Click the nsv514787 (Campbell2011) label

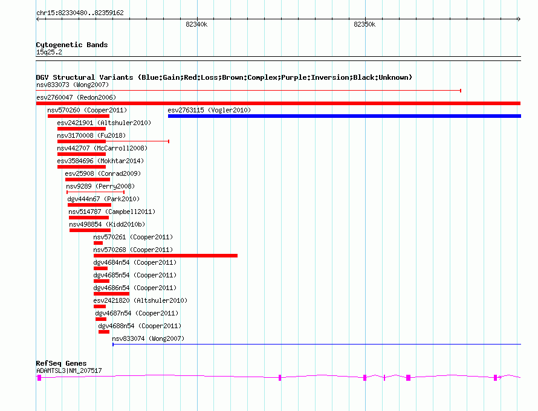pos(112,212)
